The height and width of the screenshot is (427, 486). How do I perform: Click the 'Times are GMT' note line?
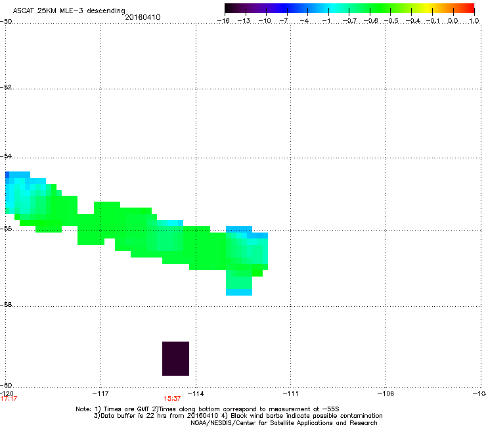(208, 409)
